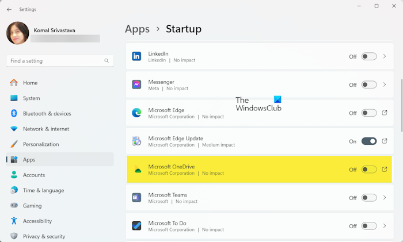Click the vertical scrollbar on right
Image resolution: width=403 pixels, height=242 pixels.
401,103
